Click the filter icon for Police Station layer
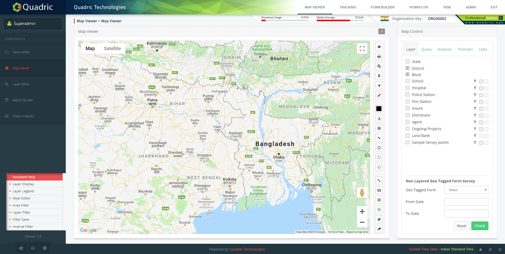This screenshot has height=254, width=505. tap(475, 95)
